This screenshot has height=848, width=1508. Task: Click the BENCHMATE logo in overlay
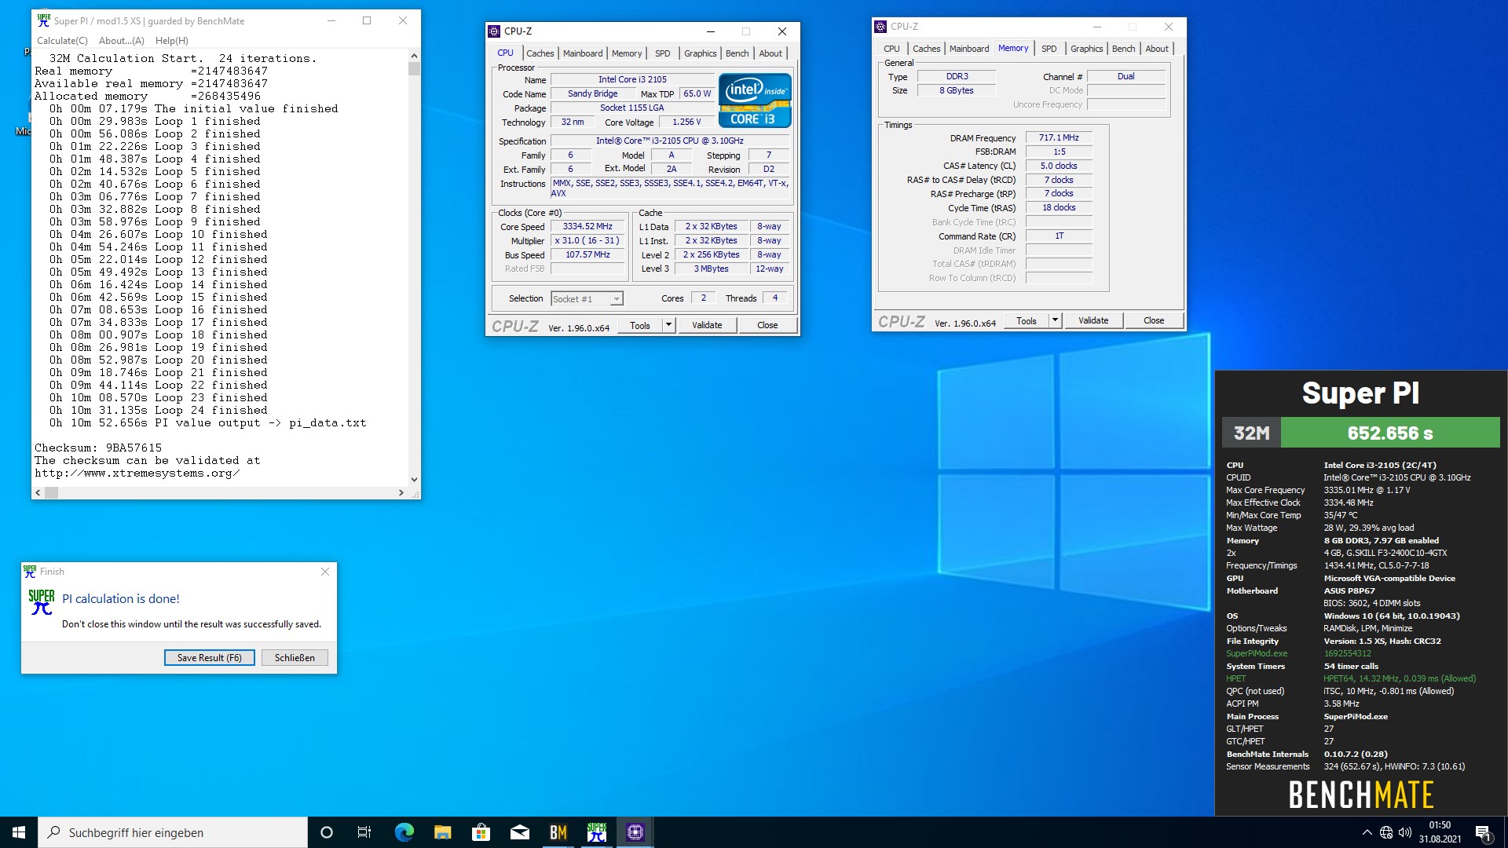tap(1361, 795)
